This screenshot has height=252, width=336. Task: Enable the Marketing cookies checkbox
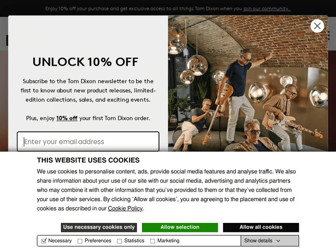(x=153, y=241)
